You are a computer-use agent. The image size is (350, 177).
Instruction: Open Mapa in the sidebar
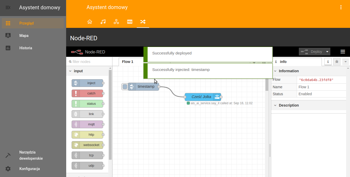(33, 36)
